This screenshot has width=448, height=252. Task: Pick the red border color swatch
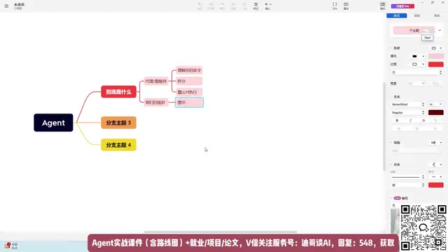(435, 64)
